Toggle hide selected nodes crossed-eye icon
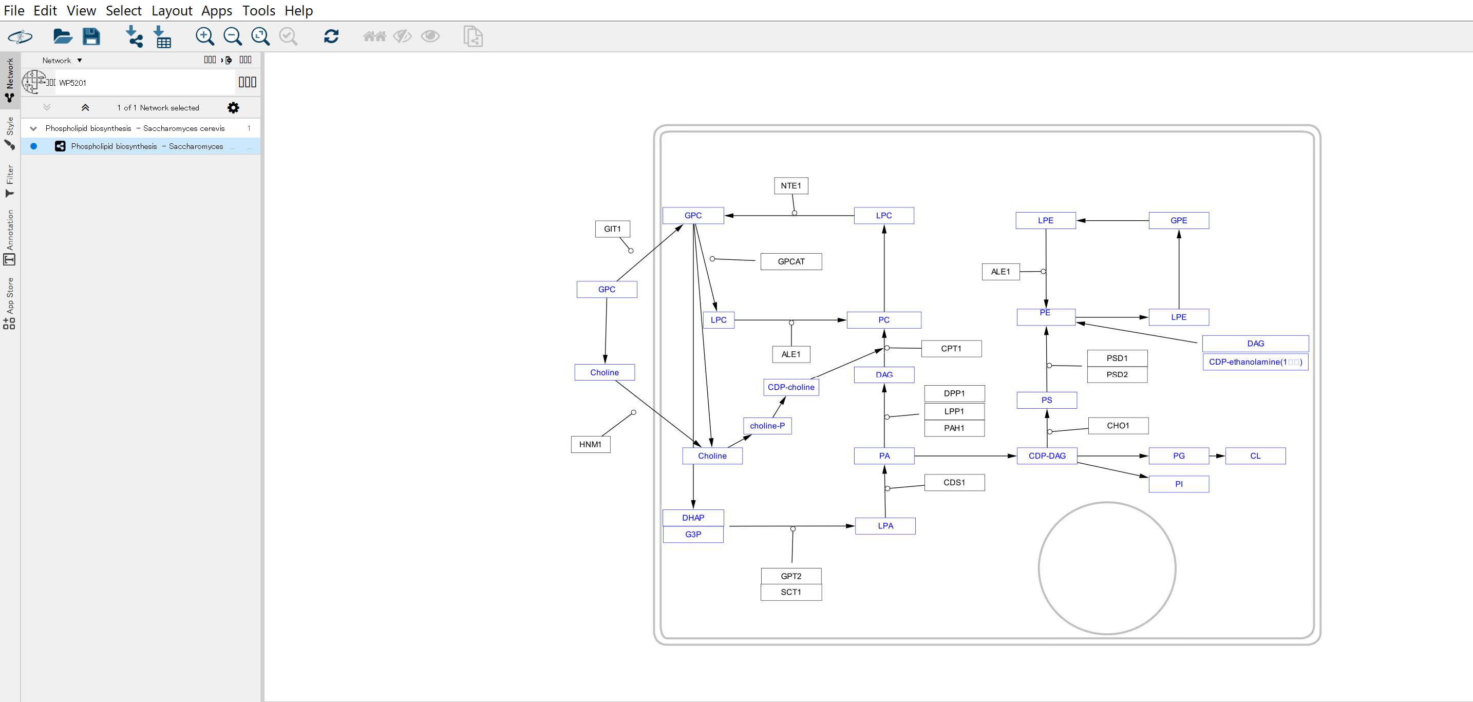Viewport: 1473px width, 702px height. (403, 36)
